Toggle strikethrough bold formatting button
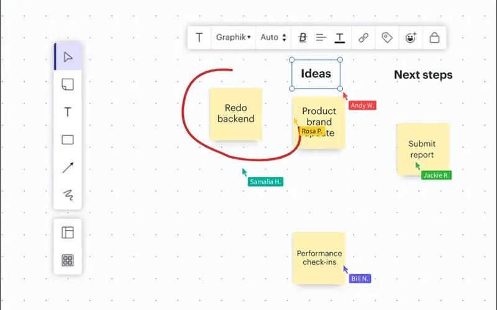 tap(303, 37)
